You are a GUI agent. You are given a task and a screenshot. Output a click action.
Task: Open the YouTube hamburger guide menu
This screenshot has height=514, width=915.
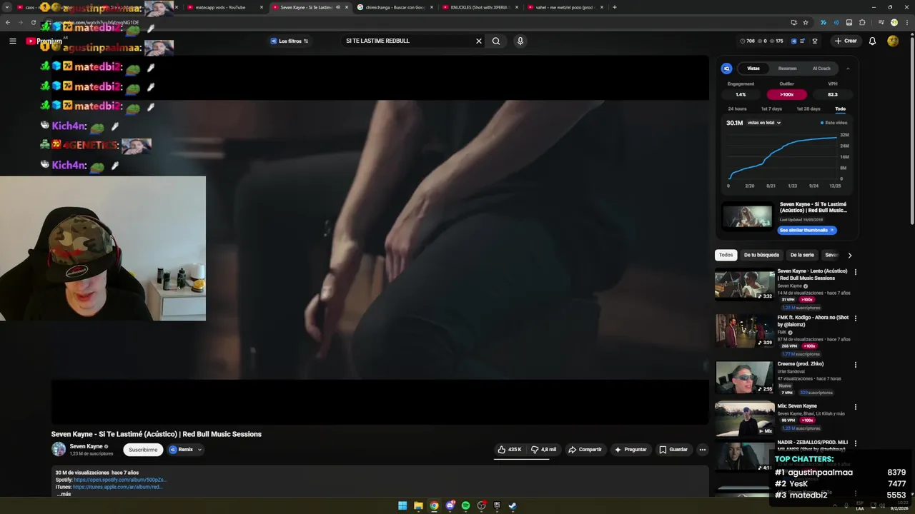click(12, 41)
